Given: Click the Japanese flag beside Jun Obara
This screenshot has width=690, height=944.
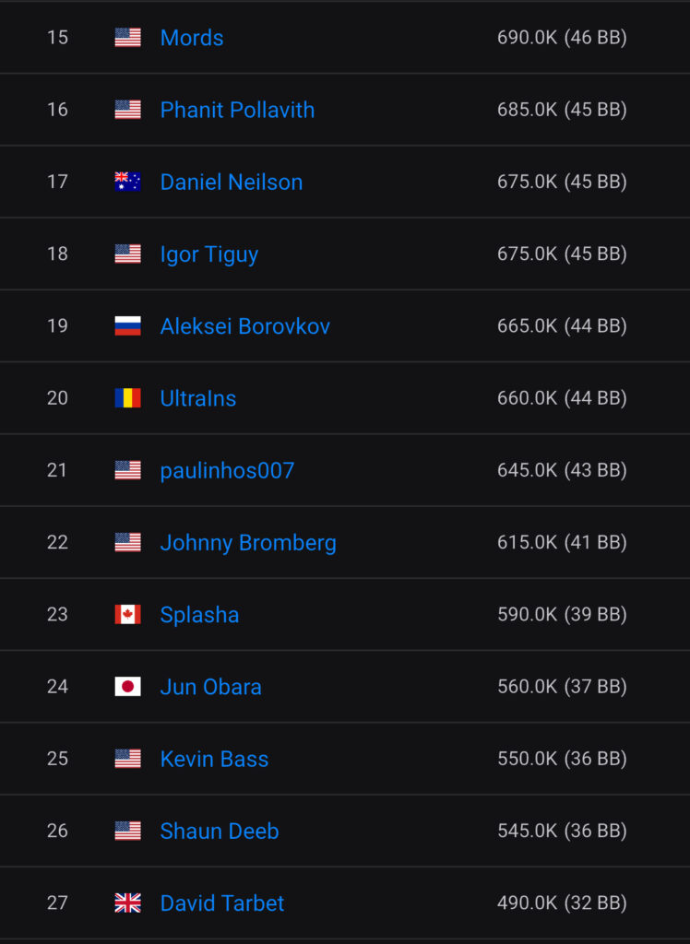Looking at the screenshot, I should 127,687.
